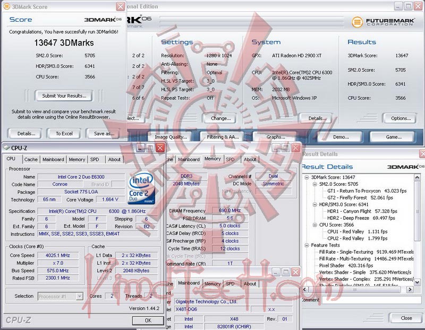This screenshot has width=425, height=330.
Task: Click DRAM Frequency value 690.0 MHz
Action: tap(230, 210)
